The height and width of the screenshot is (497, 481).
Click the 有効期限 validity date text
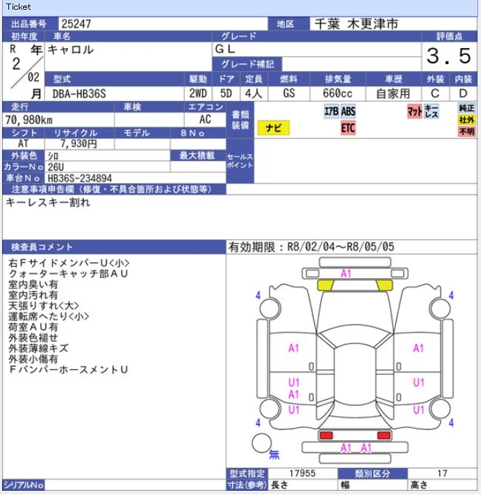pyautogui.click(x=311, y=247)
